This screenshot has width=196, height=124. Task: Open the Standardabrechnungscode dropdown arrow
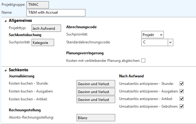[170, 42]
